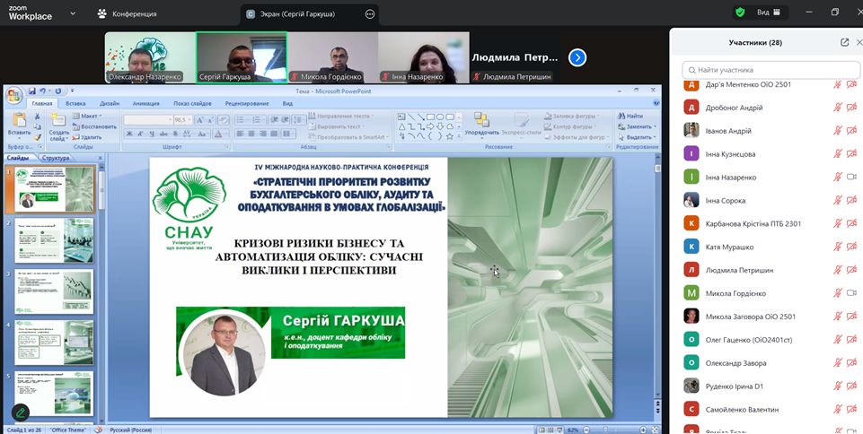Toggle microphone for Інна Сорока
863x434 pixels.
click(x=837, y=200)
